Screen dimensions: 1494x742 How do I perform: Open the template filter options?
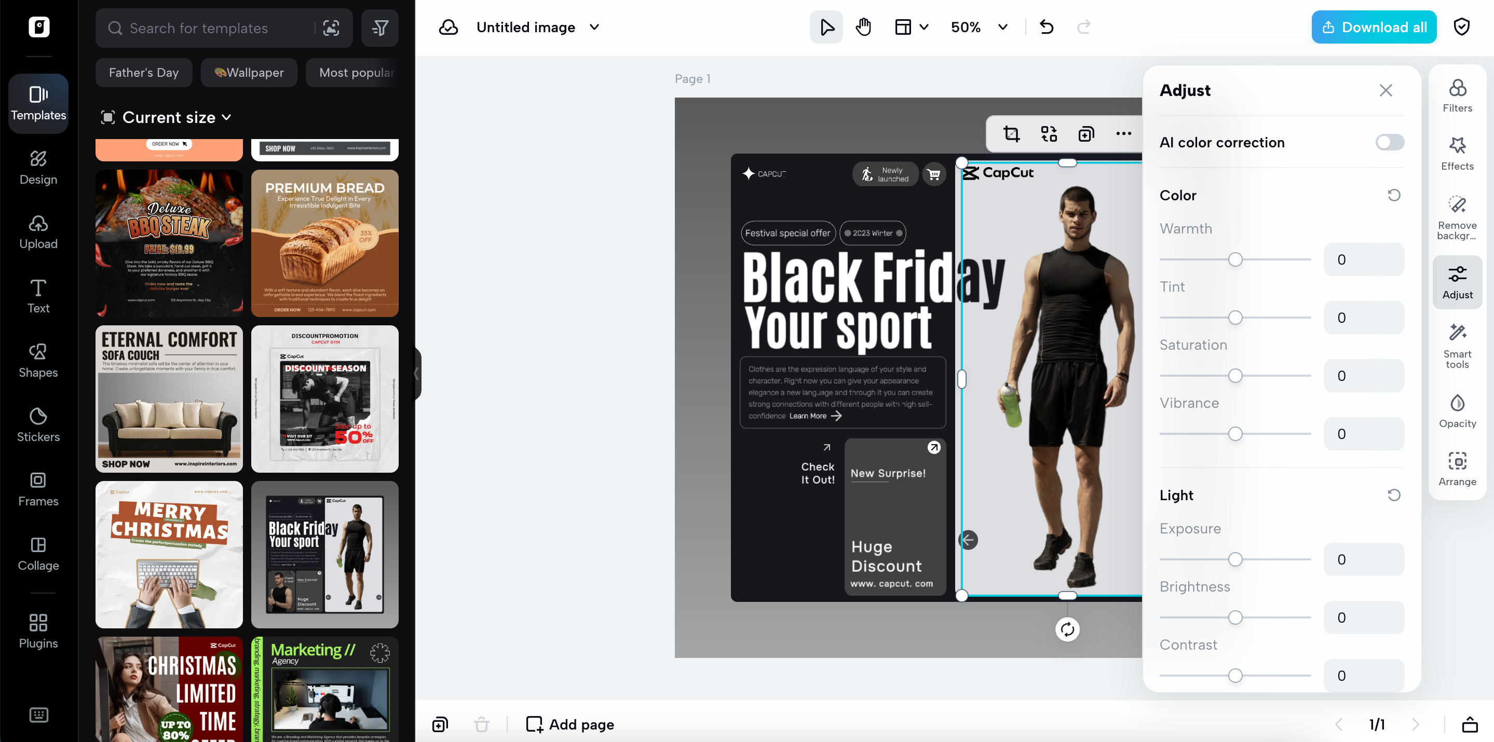[380, 28]
